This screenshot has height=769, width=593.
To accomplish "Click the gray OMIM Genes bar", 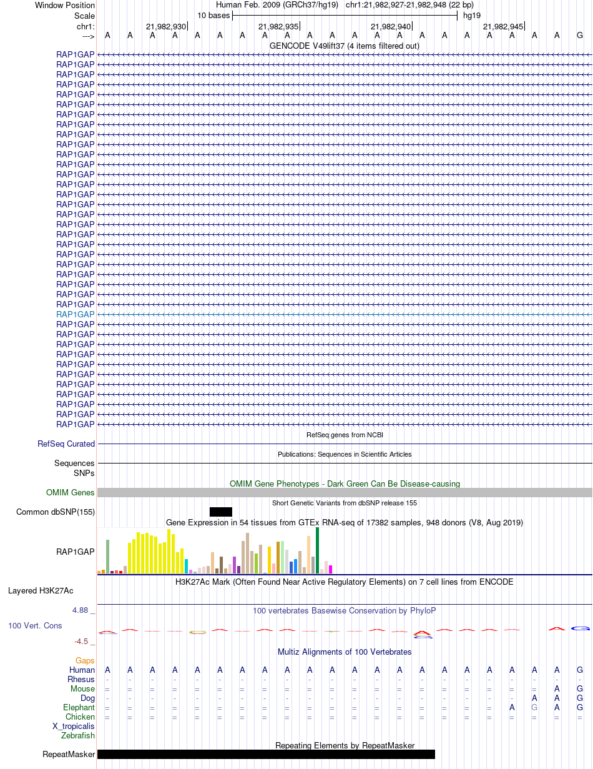I will [x=345, y=492].
